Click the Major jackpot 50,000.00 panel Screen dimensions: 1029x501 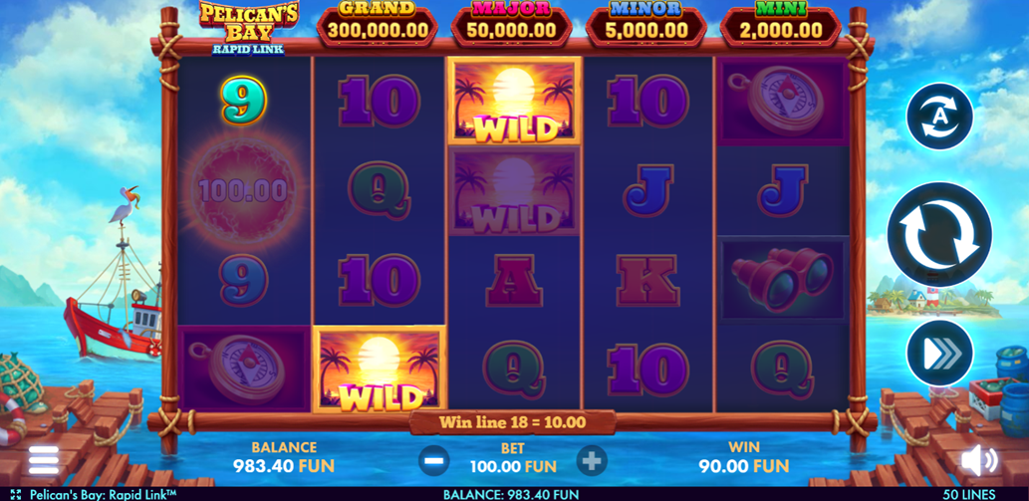click(x=511, y=24)
